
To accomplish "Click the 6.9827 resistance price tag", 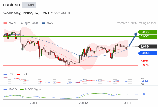I will click(x=148, y=32).
